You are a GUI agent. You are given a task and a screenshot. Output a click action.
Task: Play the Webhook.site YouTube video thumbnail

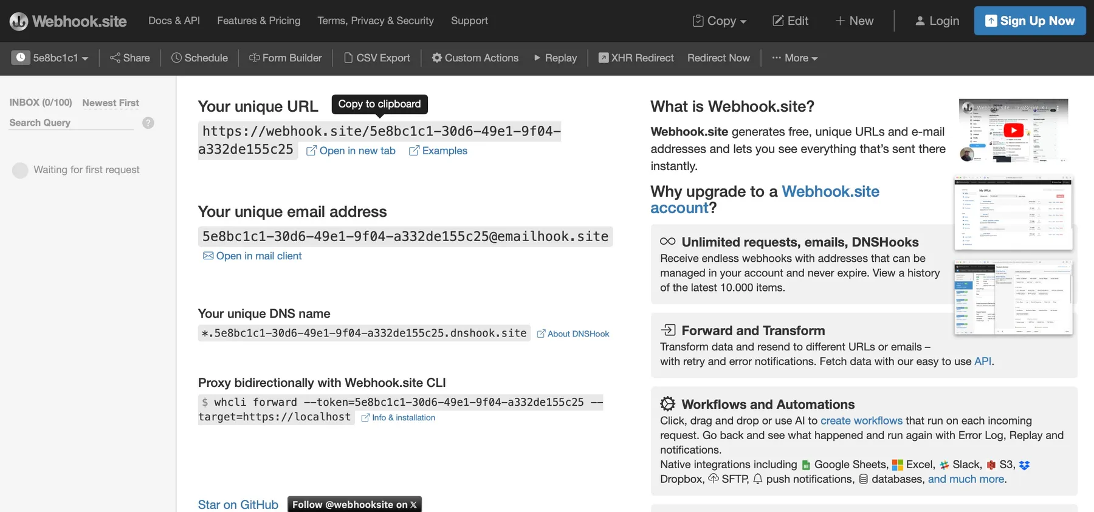pyautogui.click(x=1013, y=131)
